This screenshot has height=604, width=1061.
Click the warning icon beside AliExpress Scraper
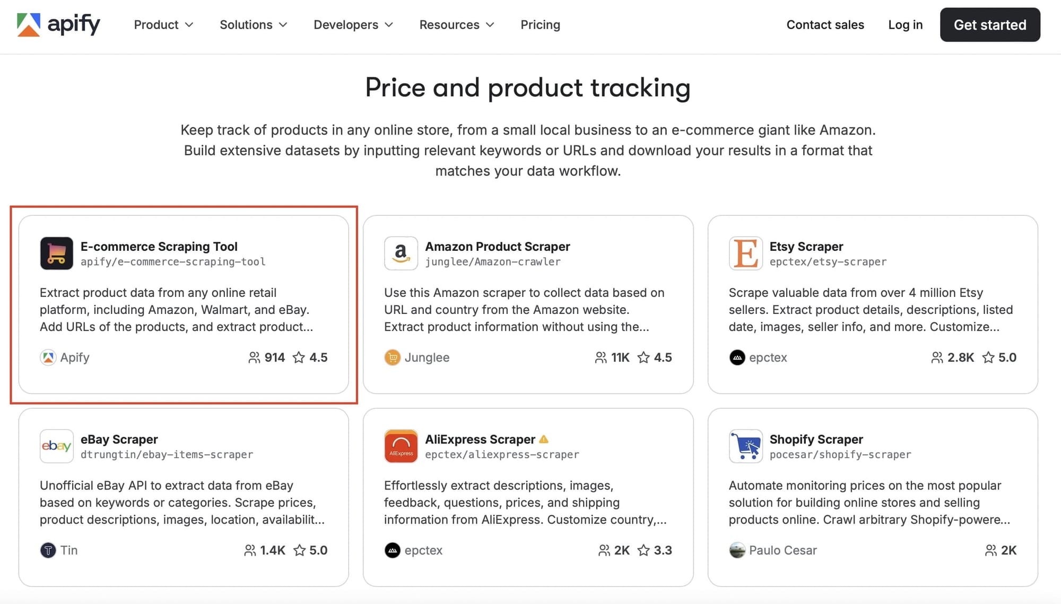coord(544,439)
